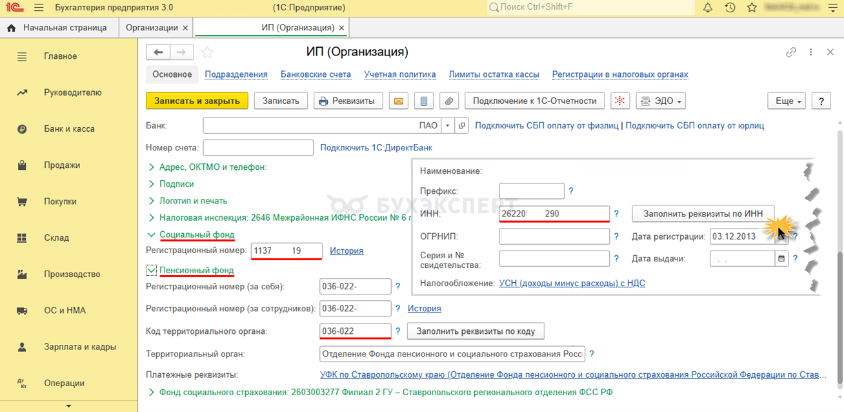This screenshot has width=844, height=412.
Task: Open the УСН (доходы минус расходы) link
Action: point(572,283)
